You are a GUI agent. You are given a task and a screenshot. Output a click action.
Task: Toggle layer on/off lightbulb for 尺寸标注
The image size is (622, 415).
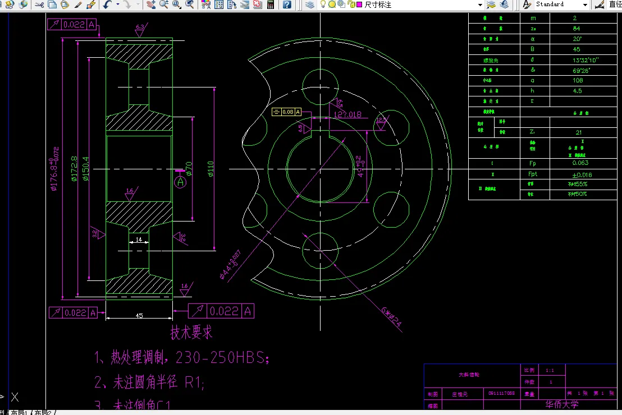pos(323,4)
